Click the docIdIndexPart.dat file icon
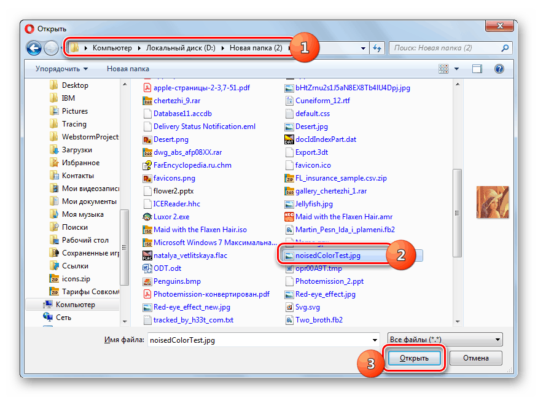The width and height of the screenshot is (538, 398). pyautogui.click(x=289, y=139)
